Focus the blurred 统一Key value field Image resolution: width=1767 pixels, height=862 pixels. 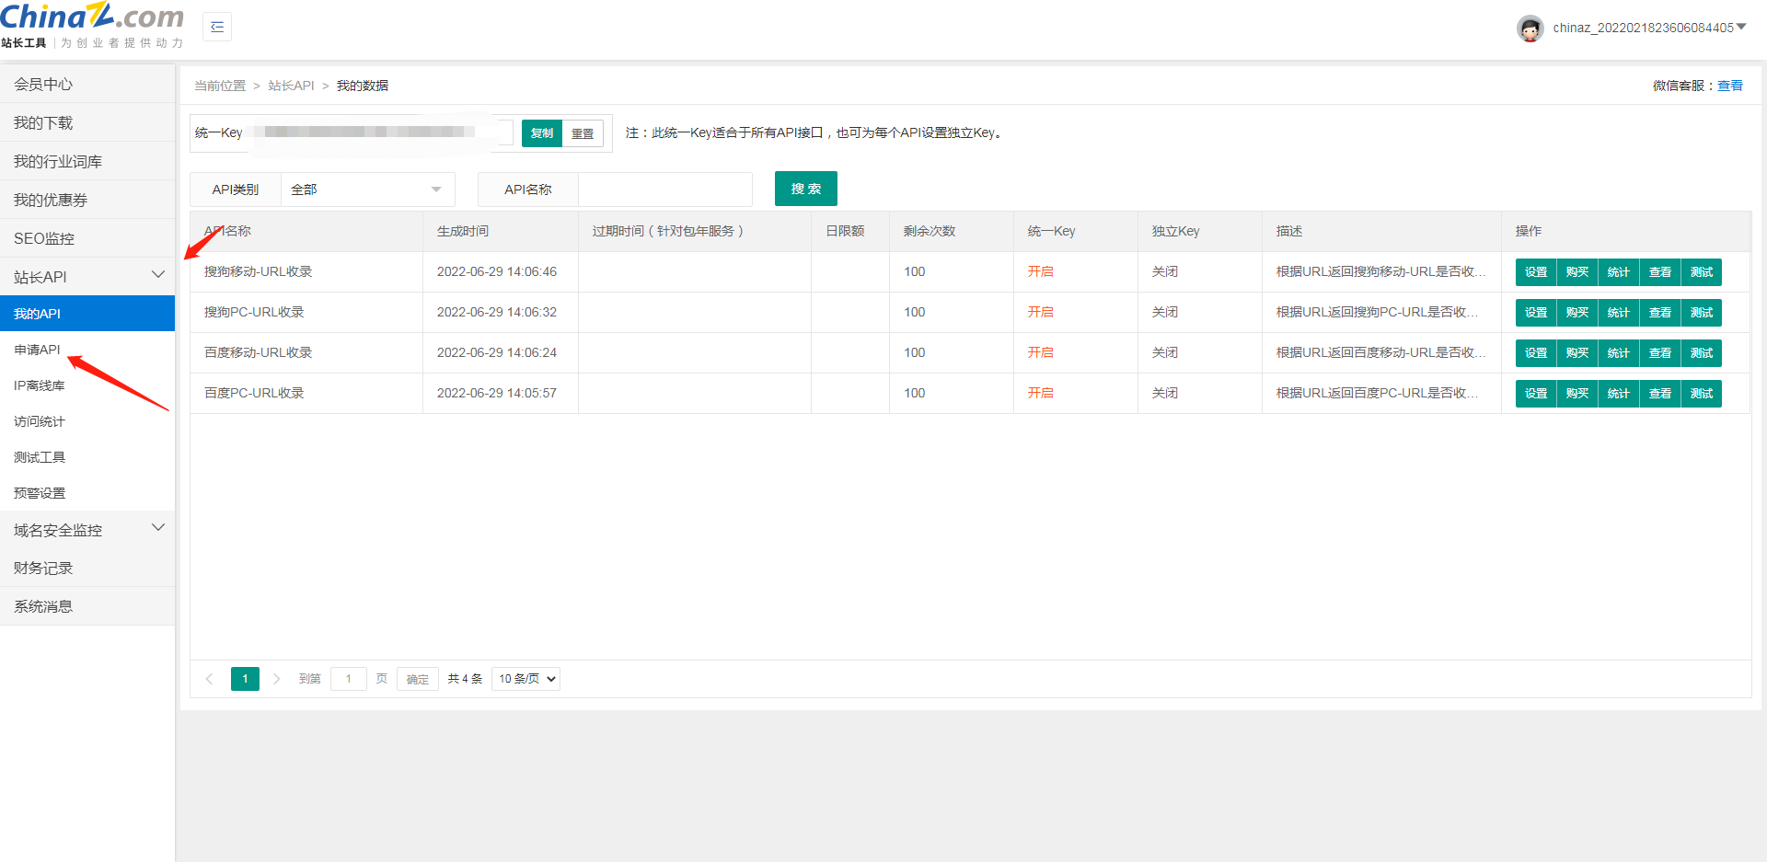click(377, 132)
